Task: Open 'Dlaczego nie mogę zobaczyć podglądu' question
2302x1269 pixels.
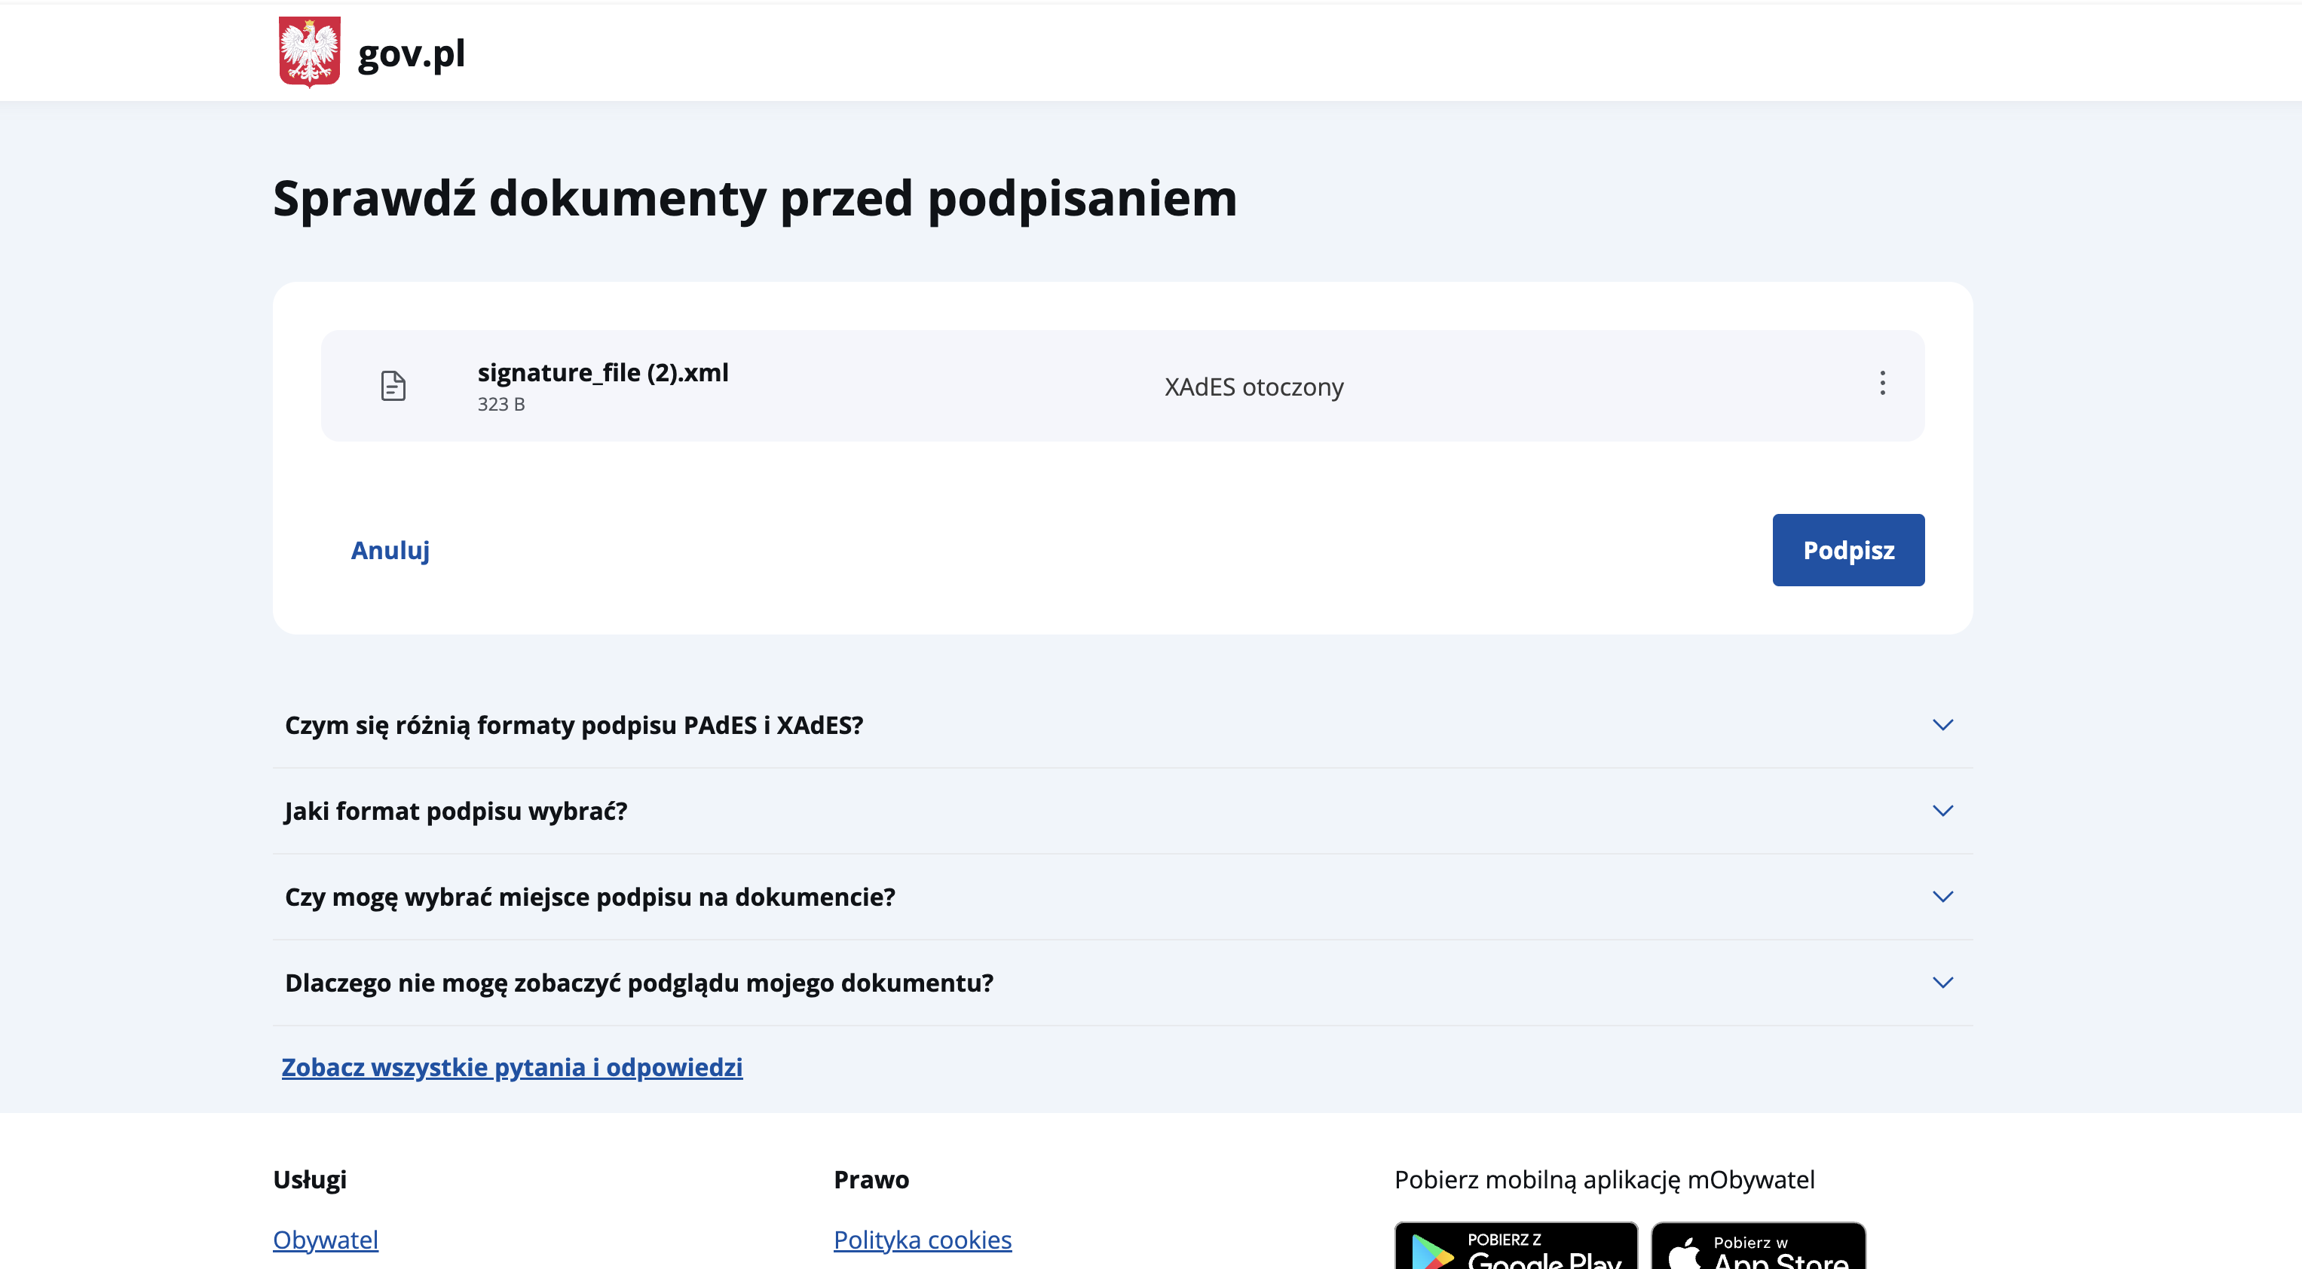Action: [639, 982]
